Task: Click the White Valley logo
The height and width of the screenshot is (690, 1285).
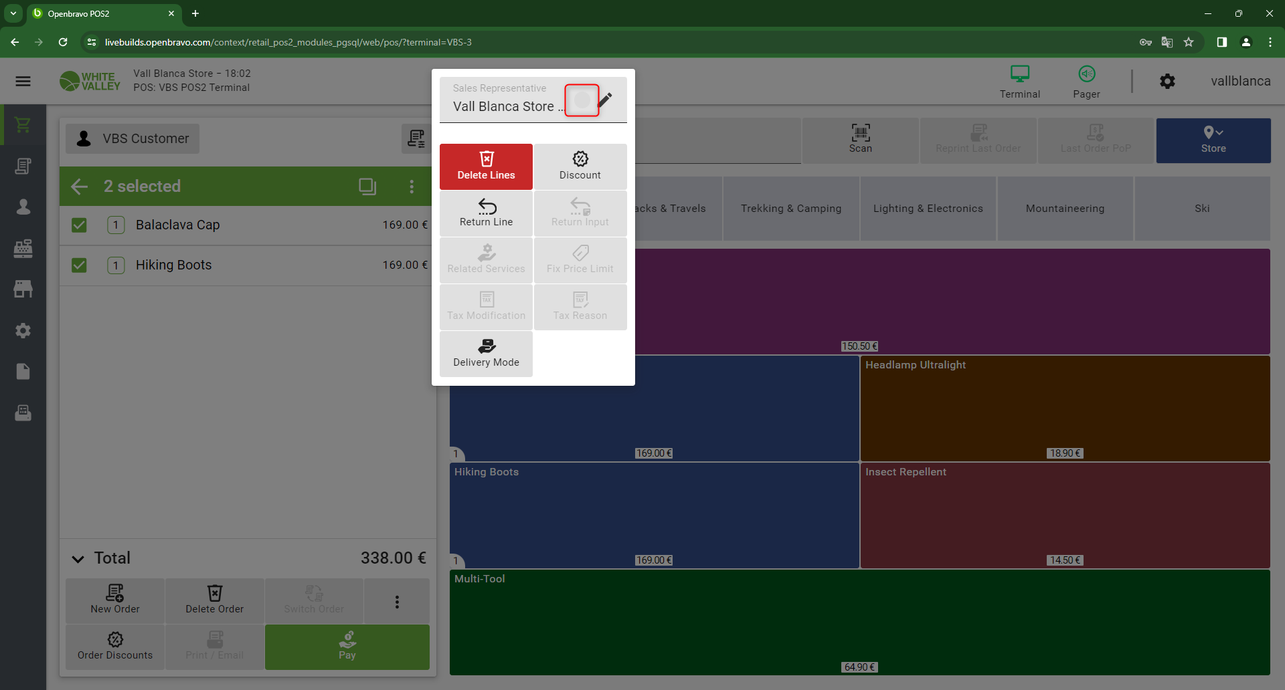Action: pos(90,81)
